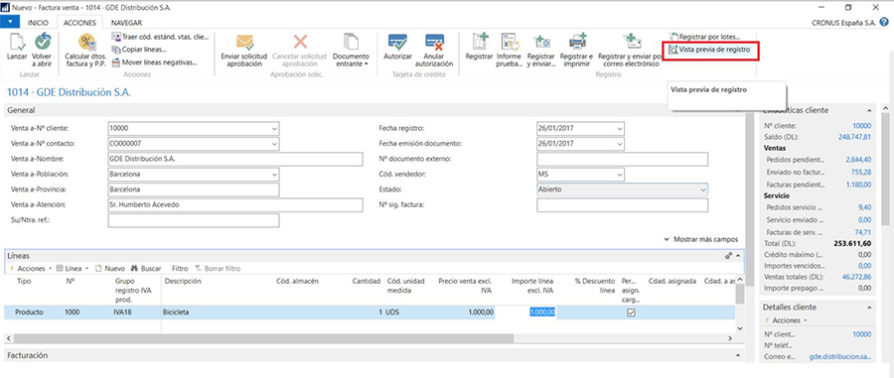Click the Bicicleta description cell
Screen dimensions: 894x378
[218, 313]
